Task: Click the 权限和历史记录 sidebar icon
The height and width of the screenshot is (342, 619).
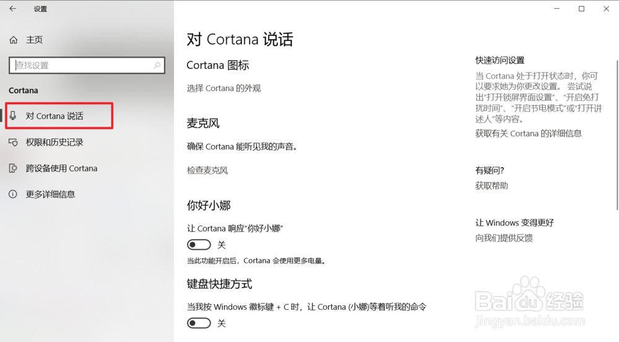Action: click(13, 142)
